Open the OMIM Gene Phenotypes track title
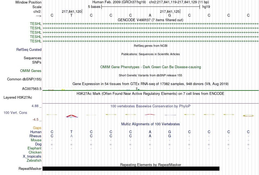 tap(151, 67)
